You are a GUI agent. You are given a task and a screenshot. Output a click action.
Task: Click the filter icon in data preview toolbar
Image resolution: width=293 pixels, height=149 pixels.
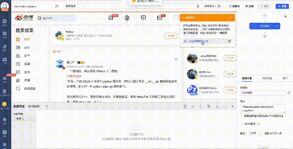click(209, 106)
